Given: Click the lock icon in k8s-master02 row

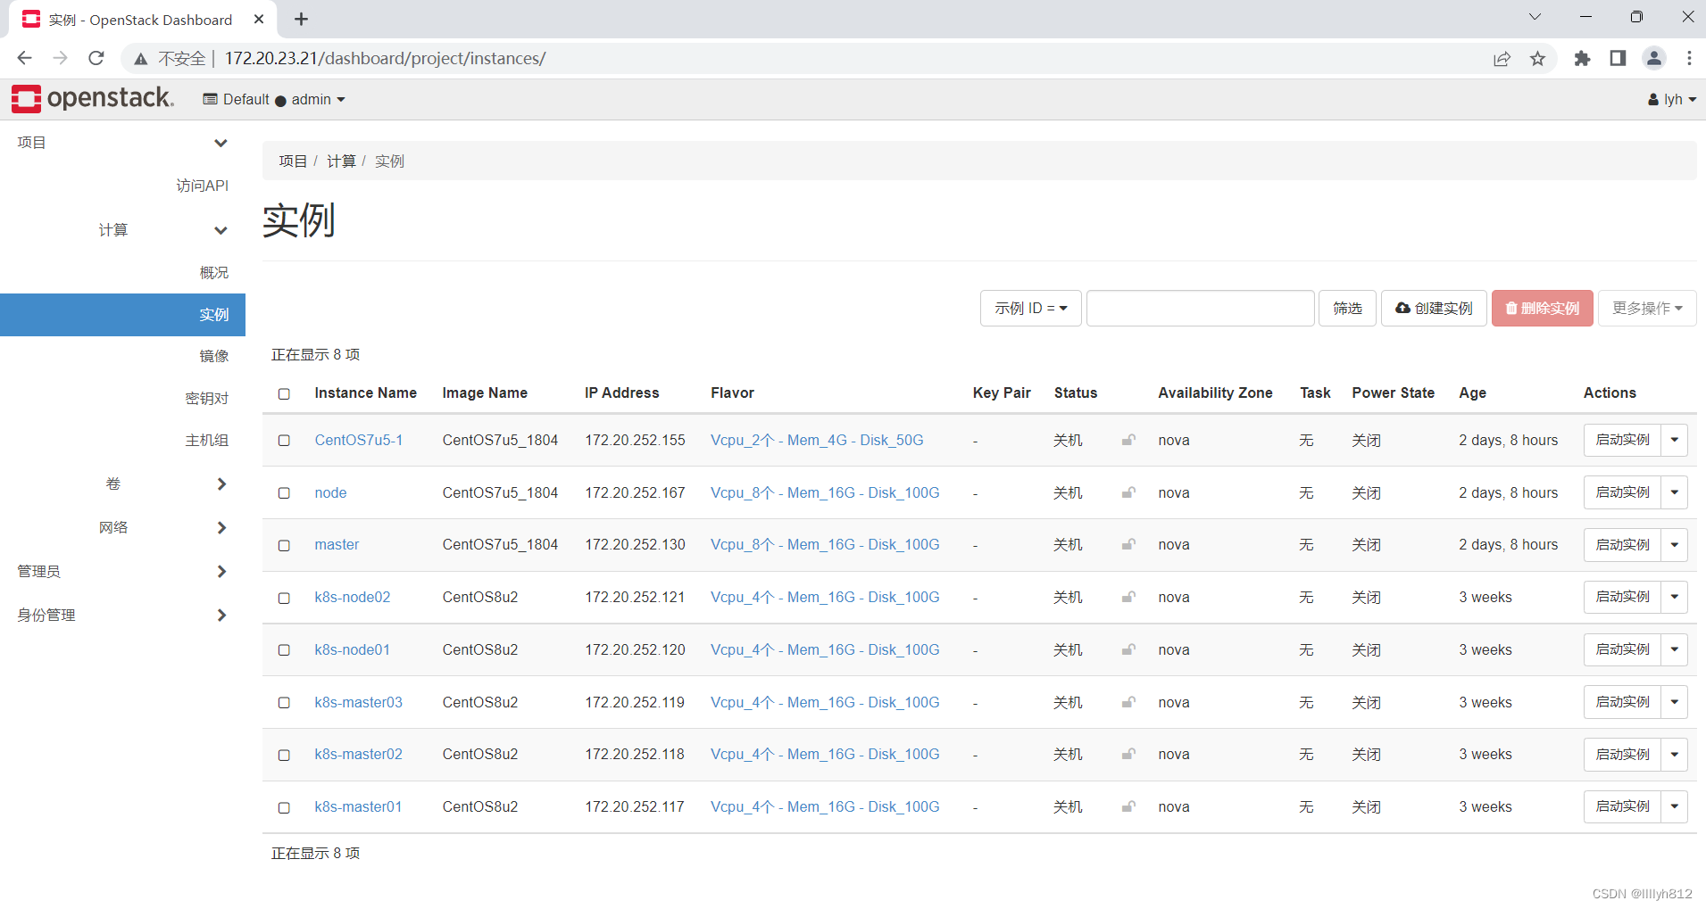Looking at the screenshot, I should [1128, 754].
